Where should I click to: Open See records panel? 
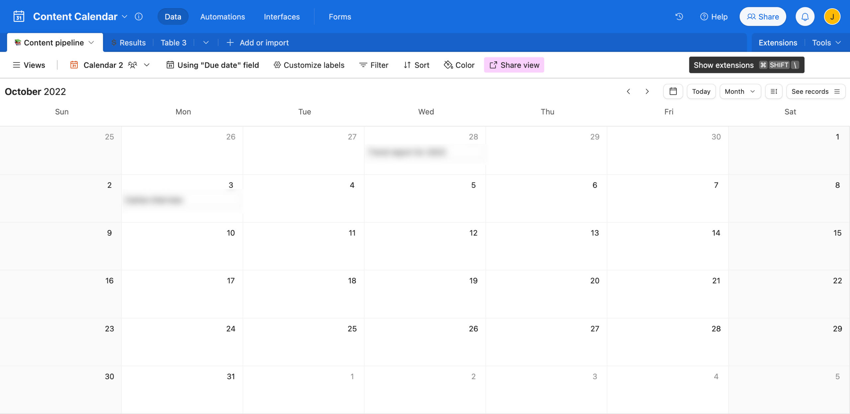pyautogui.click(x=815, y=92)
